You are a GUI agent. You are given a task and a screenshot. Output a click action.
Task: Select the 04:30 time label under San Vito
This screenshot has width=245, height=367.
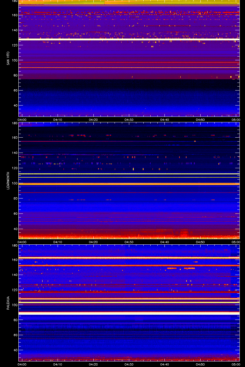(129, 120)
